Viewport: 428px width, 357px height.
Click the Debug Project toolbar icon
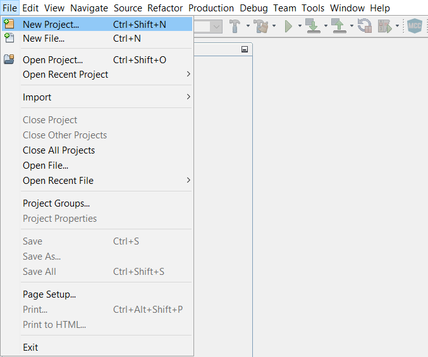(385, 26)
